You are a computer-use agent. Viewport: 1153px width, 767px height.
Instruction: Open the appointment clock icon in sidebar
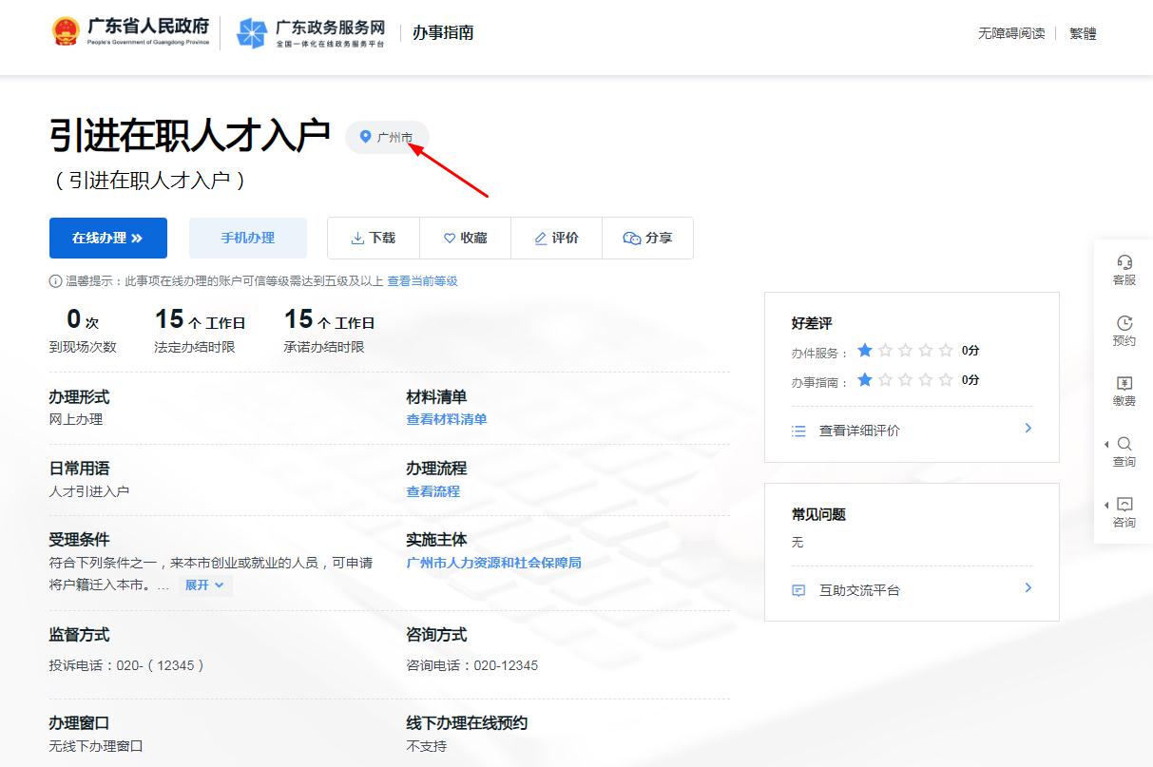[x=1124, y=324]
